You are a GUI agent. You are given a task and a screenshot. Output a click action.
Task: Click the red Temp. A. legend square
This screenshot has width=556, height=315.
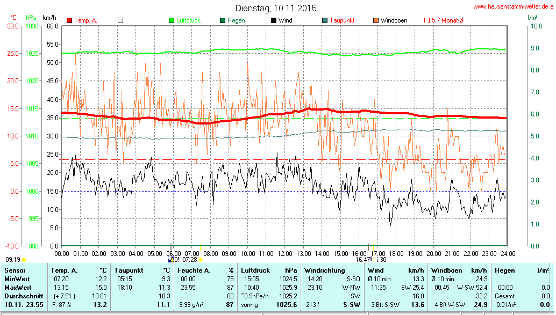click(69, 20)
